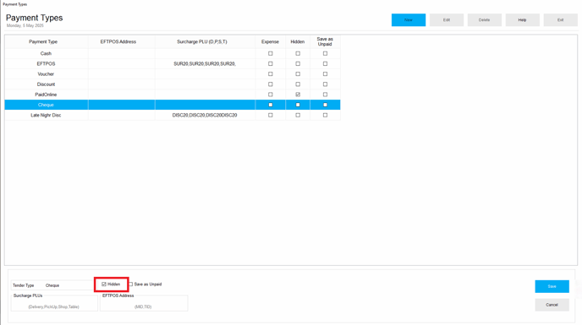Open Help for Payment Types
The width and height of the screenshot is (582, 325).
tap(522, 20)
